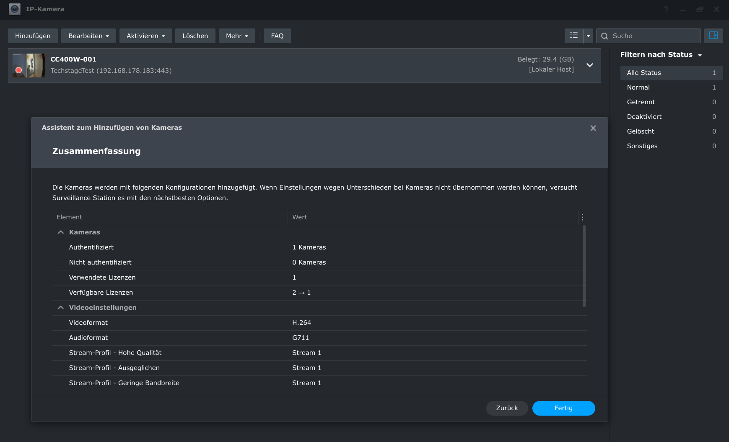
Task: Click the IP-Kamera app icon
Action: pyautogui.click(x=15, y=9)
